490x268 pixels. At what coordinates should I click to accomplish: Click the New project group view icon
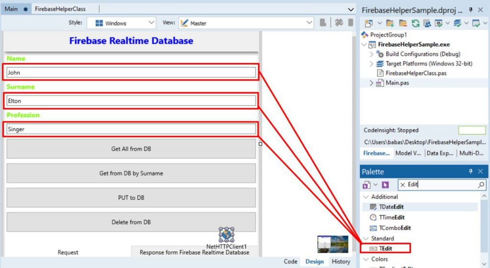(369, 23)
